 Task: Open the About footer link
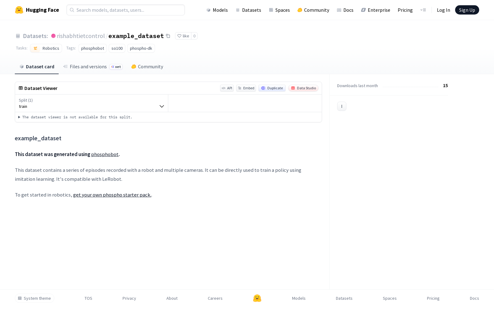172,298
